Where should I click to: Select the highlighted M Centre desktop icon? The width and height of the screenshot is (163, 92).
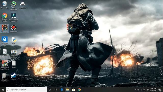point(5,28)
